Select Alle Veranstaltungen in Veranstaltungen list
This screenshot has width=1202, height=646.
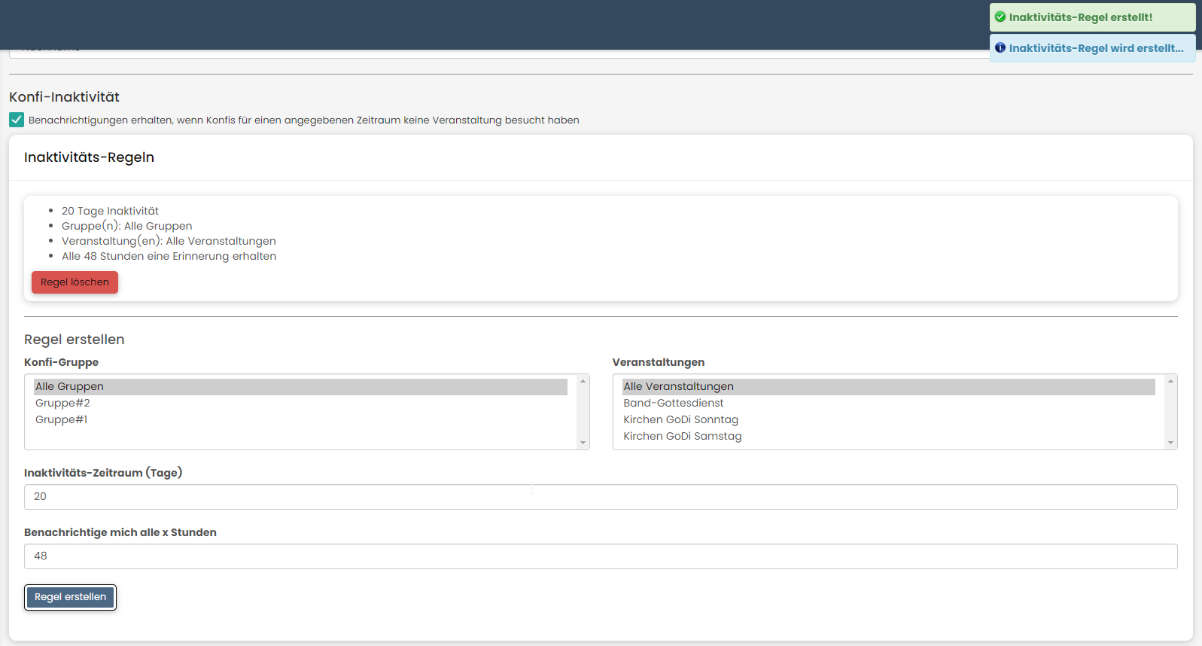(x=888, y=386)
